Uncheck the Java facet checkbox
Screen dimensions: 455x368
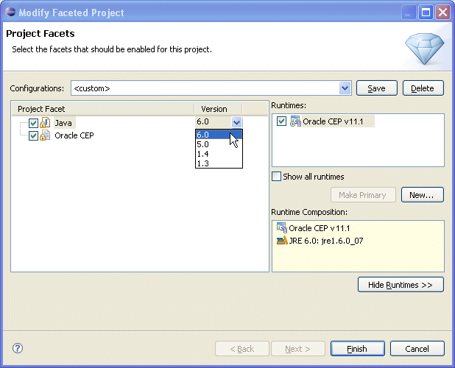coord(33,123)
